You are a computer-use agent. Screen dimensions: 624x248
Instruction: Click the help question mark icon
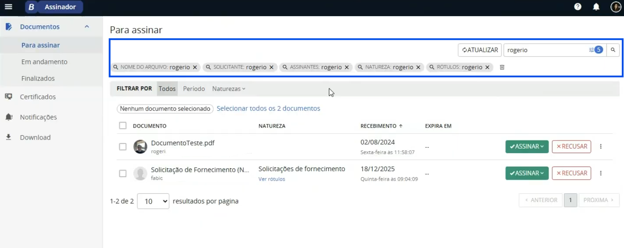click(x=578, y=7)
